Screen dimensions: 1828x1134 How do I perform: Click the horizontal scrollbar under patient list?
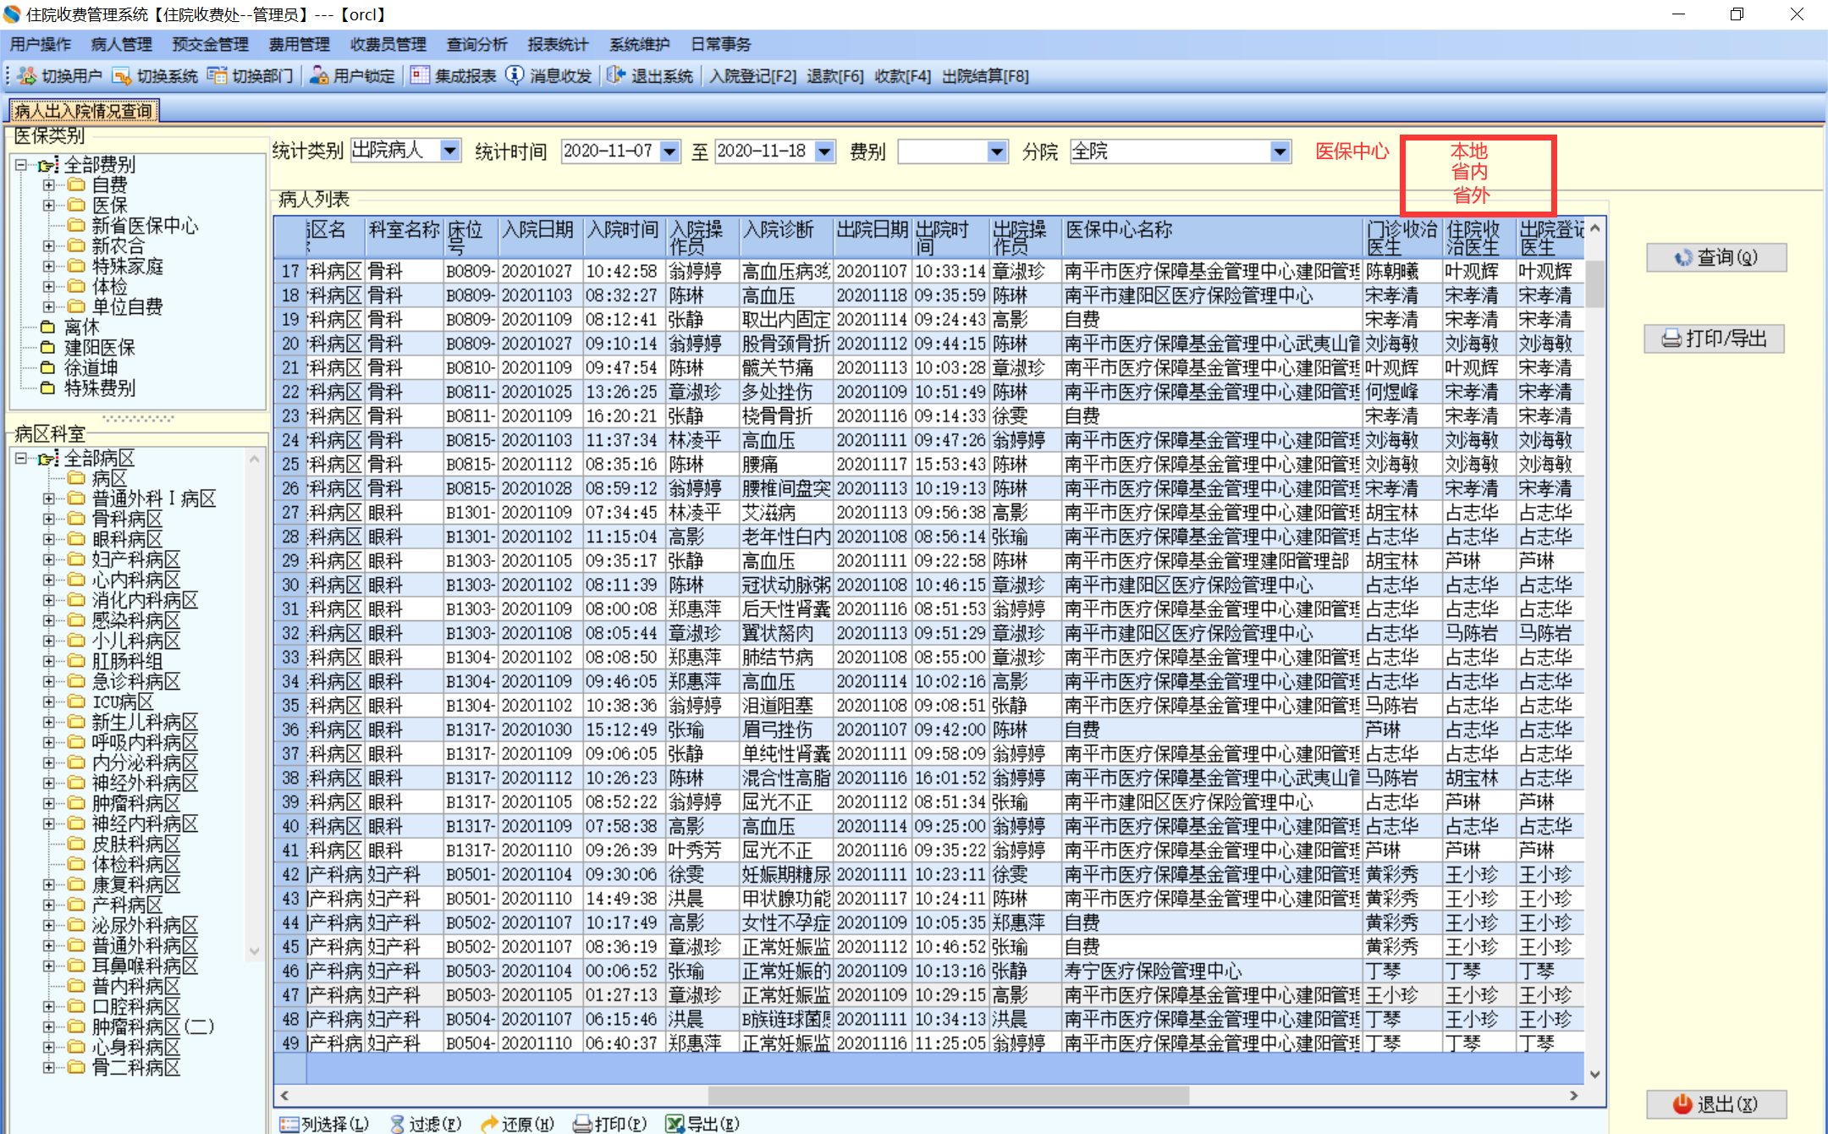948,1095
